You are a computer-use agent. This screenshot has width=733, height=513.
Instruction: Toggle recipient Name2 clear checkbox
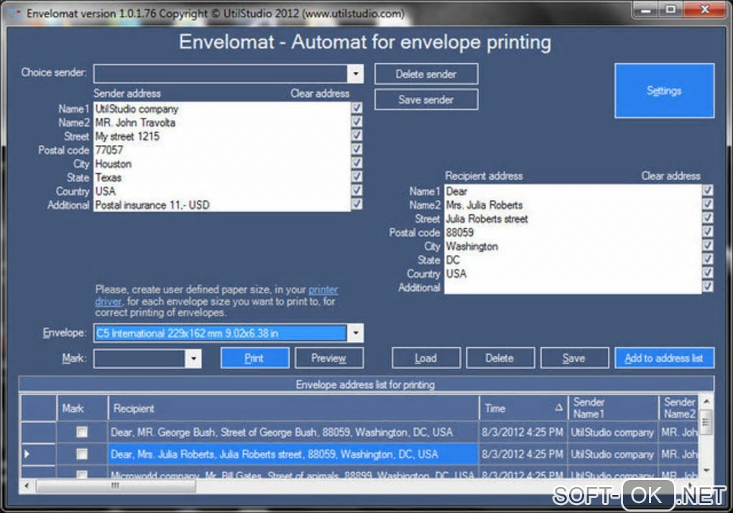pos(708,204)
